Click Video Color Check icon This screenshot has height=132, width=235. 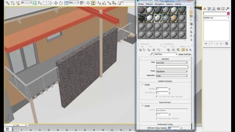coord(191,24)
